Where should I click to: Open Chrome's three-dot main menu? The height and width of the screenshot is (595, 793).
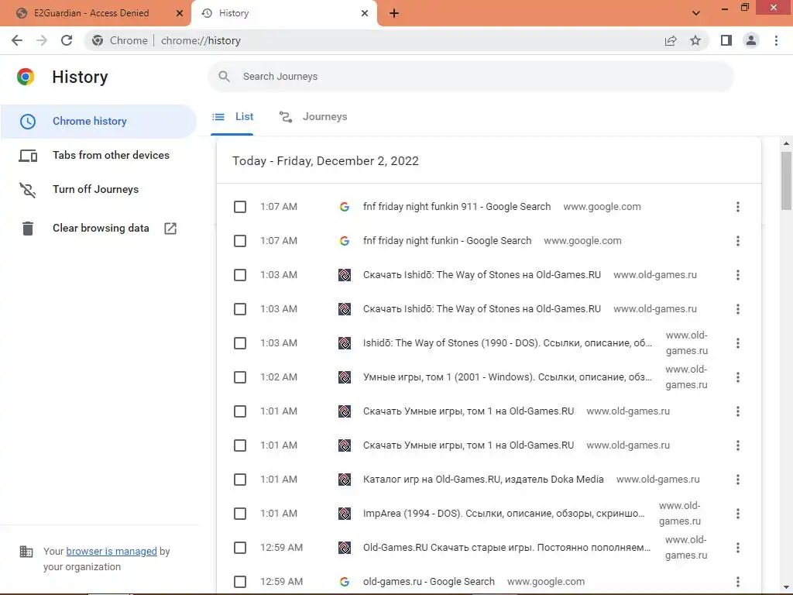point(776,40)
